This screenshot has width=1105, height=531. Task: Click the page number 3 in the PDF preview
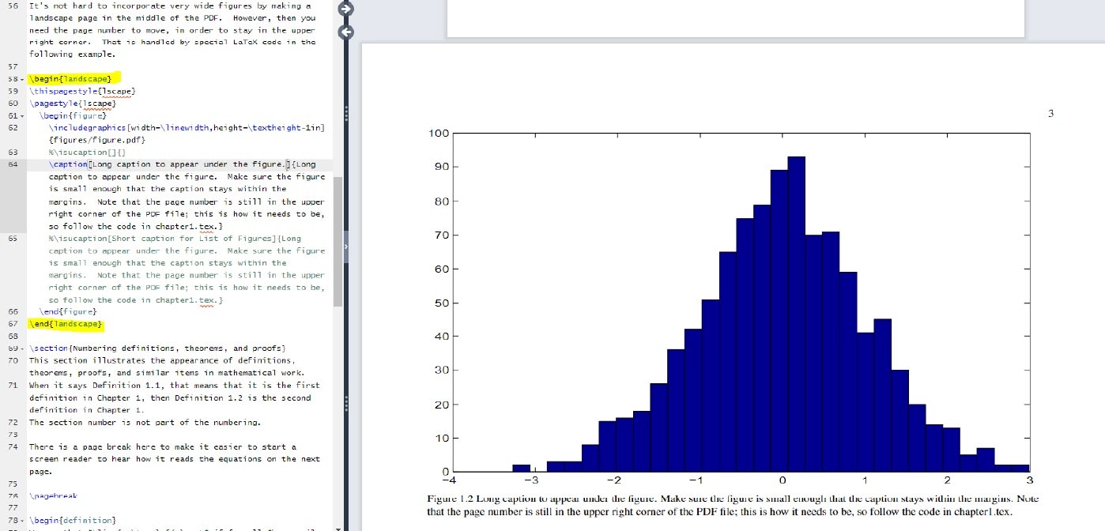click(x=1050, y=113)
